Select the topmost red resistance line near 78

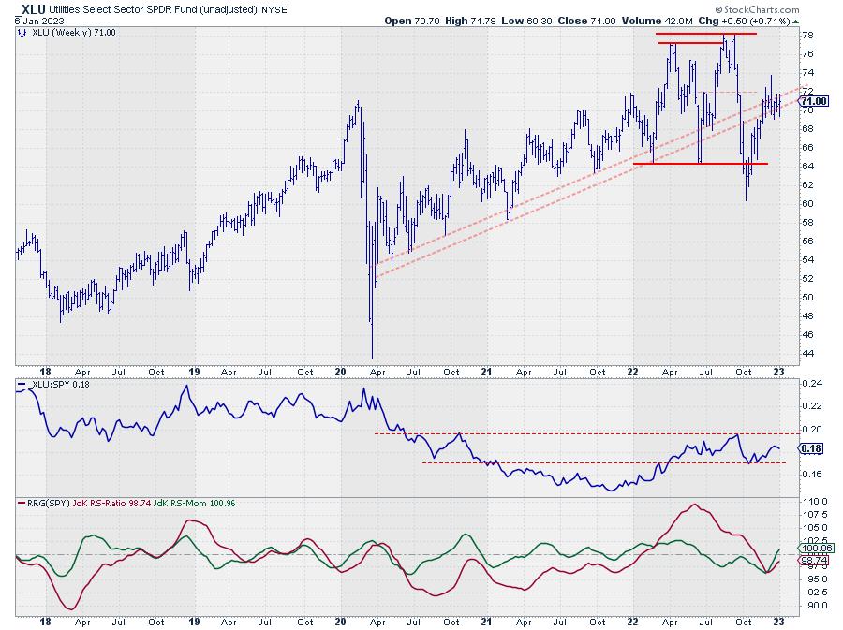click(692, 34)
